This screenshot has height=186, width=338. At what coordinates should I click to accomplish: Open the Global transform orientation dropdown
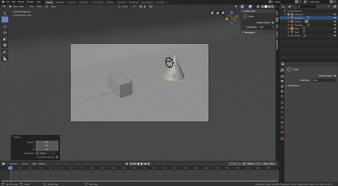click(124, 7)
